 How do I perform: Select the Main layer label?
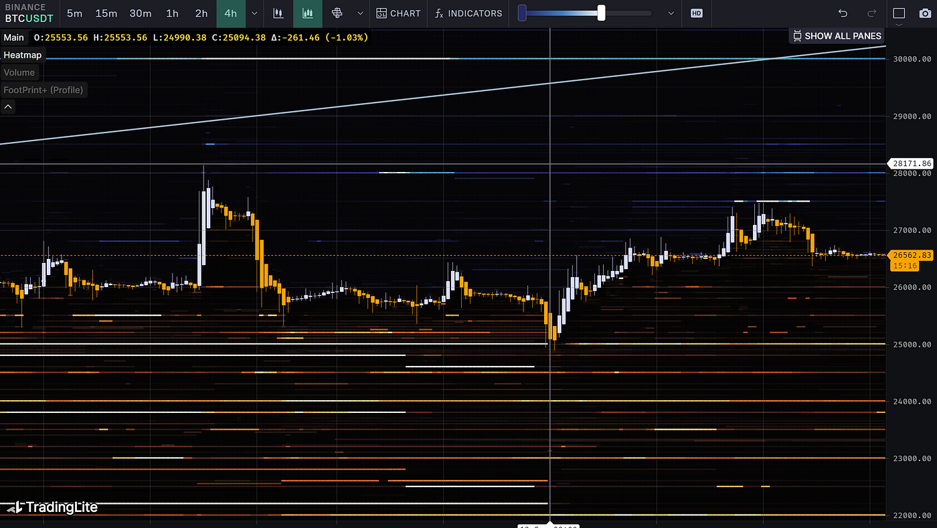[x=14, y=37]
